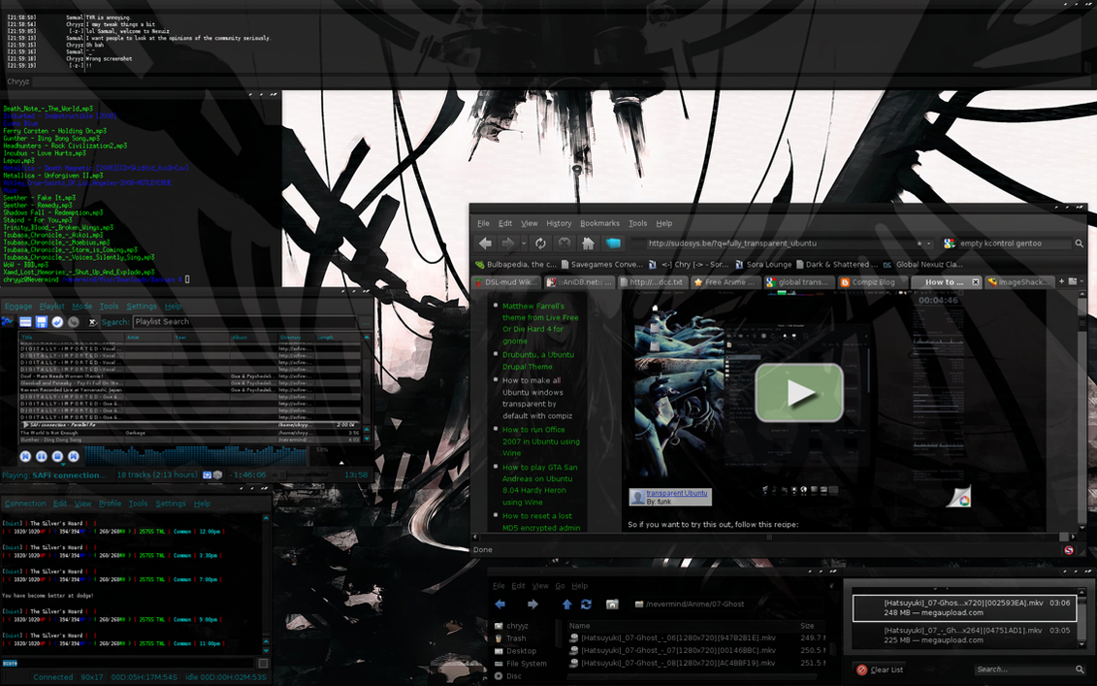Screen dimensions: 1097x686
Task: Open 'How to play GTA San Andreas' link
Action: pyautogui.click(x=539, y=484)
